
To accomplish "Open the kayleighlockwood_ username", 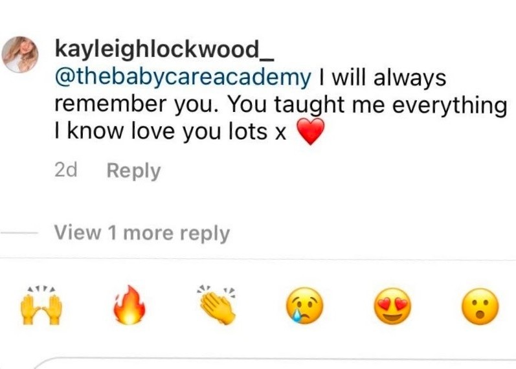I will 164,50.
